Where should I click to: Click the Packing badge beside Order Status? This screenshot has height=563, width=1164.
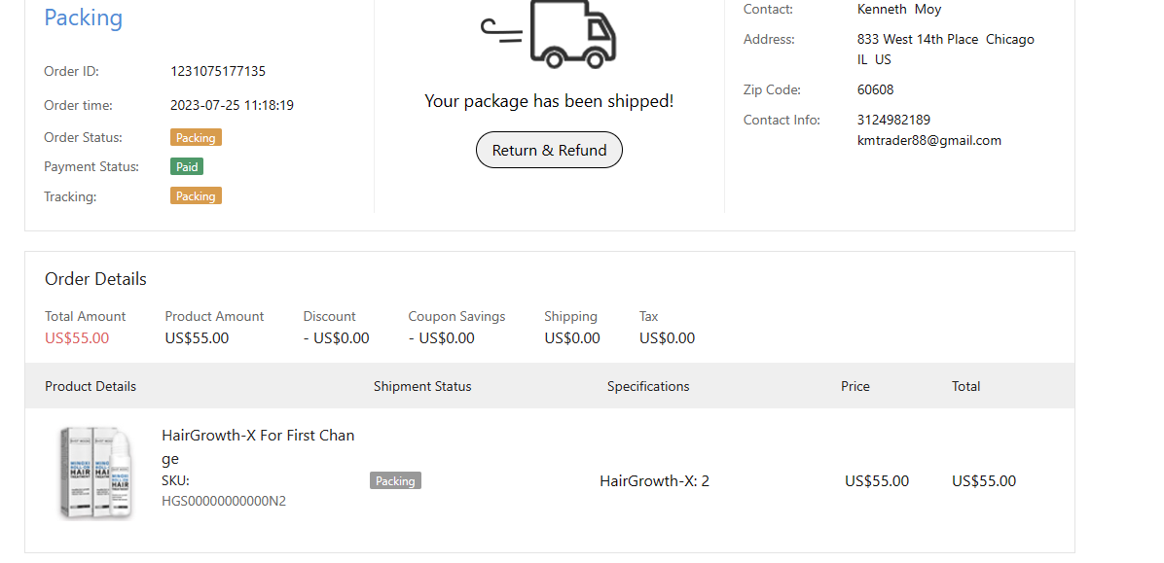pyautogui.click(x=196, y=137)
